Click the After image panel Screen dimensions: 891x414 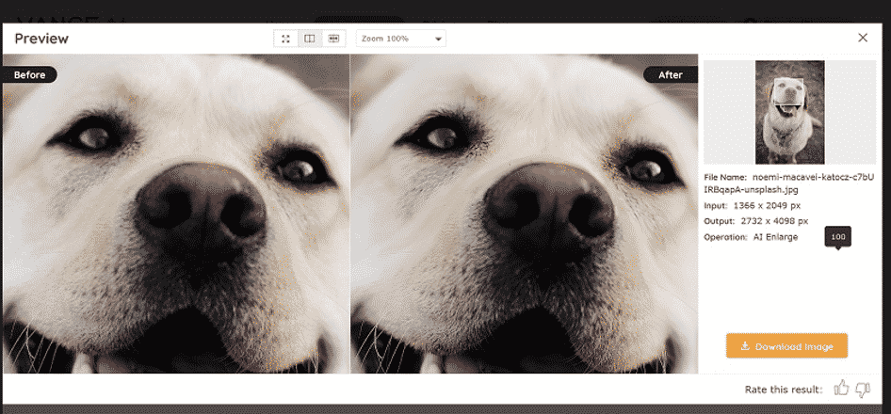[524, 214]
